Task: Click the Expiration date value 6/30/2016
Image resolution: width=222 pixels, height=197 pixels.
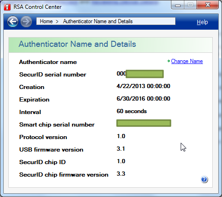Action: coord(144,99)
